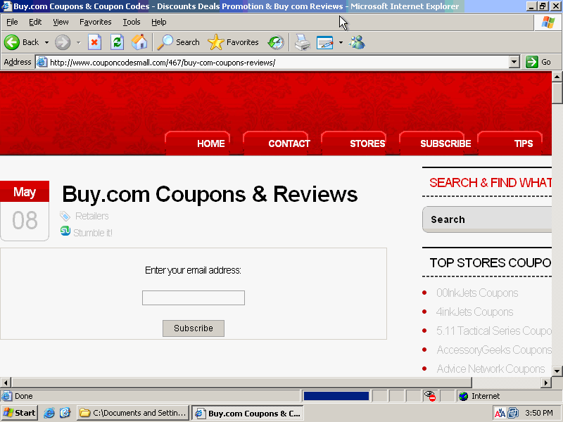Click the grey Forward arrow button
Screen dimensions: 563x422
[x=63, y=42]
